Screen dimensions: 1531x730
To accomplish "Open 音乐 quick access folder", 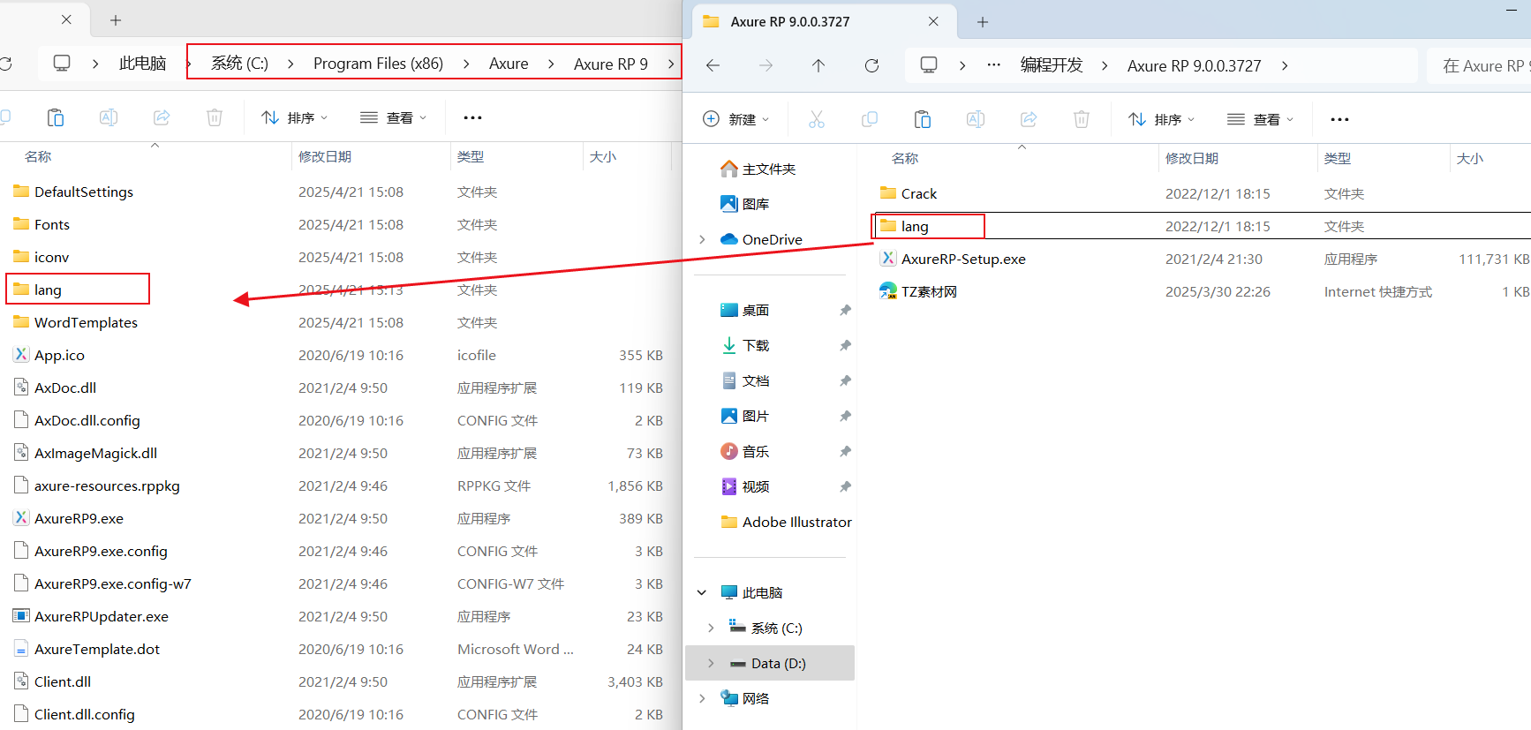I will click(745, 451).
